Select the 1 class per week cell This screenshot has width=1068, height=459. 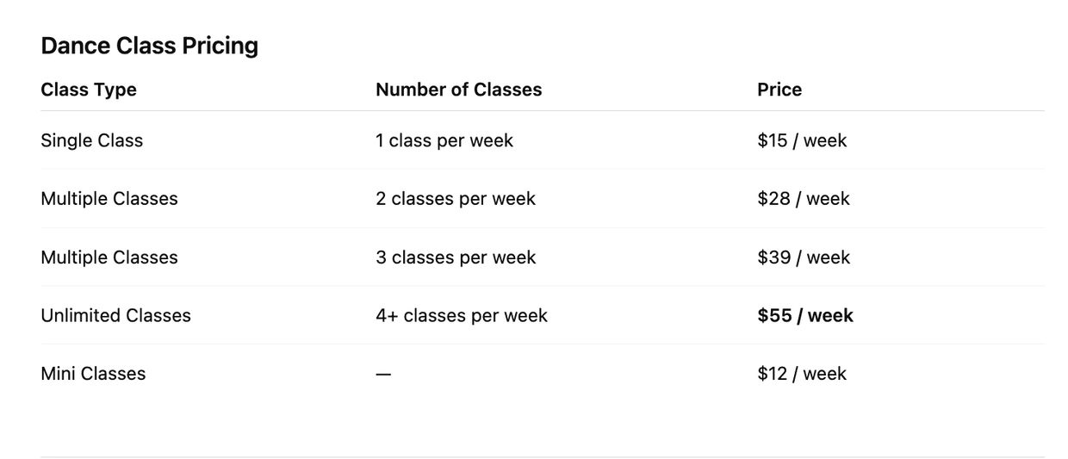click(x=444, y=140)
